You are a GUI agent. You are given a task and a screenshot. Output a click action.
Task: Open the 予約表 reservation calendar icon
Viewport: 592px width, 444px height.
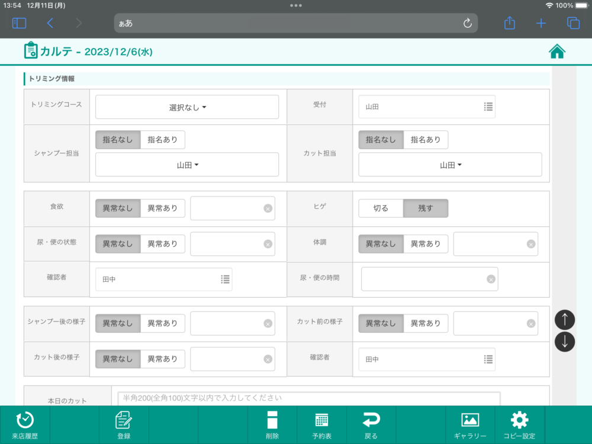321,424
